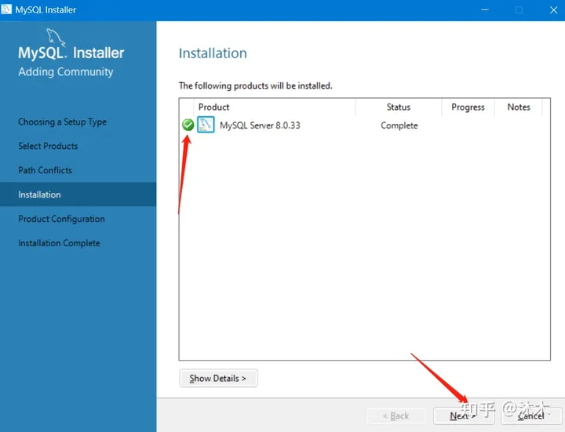Click 'The following products will be installed.' text
565x432 pixels.
pyautogui.click(x=256, y=85)
